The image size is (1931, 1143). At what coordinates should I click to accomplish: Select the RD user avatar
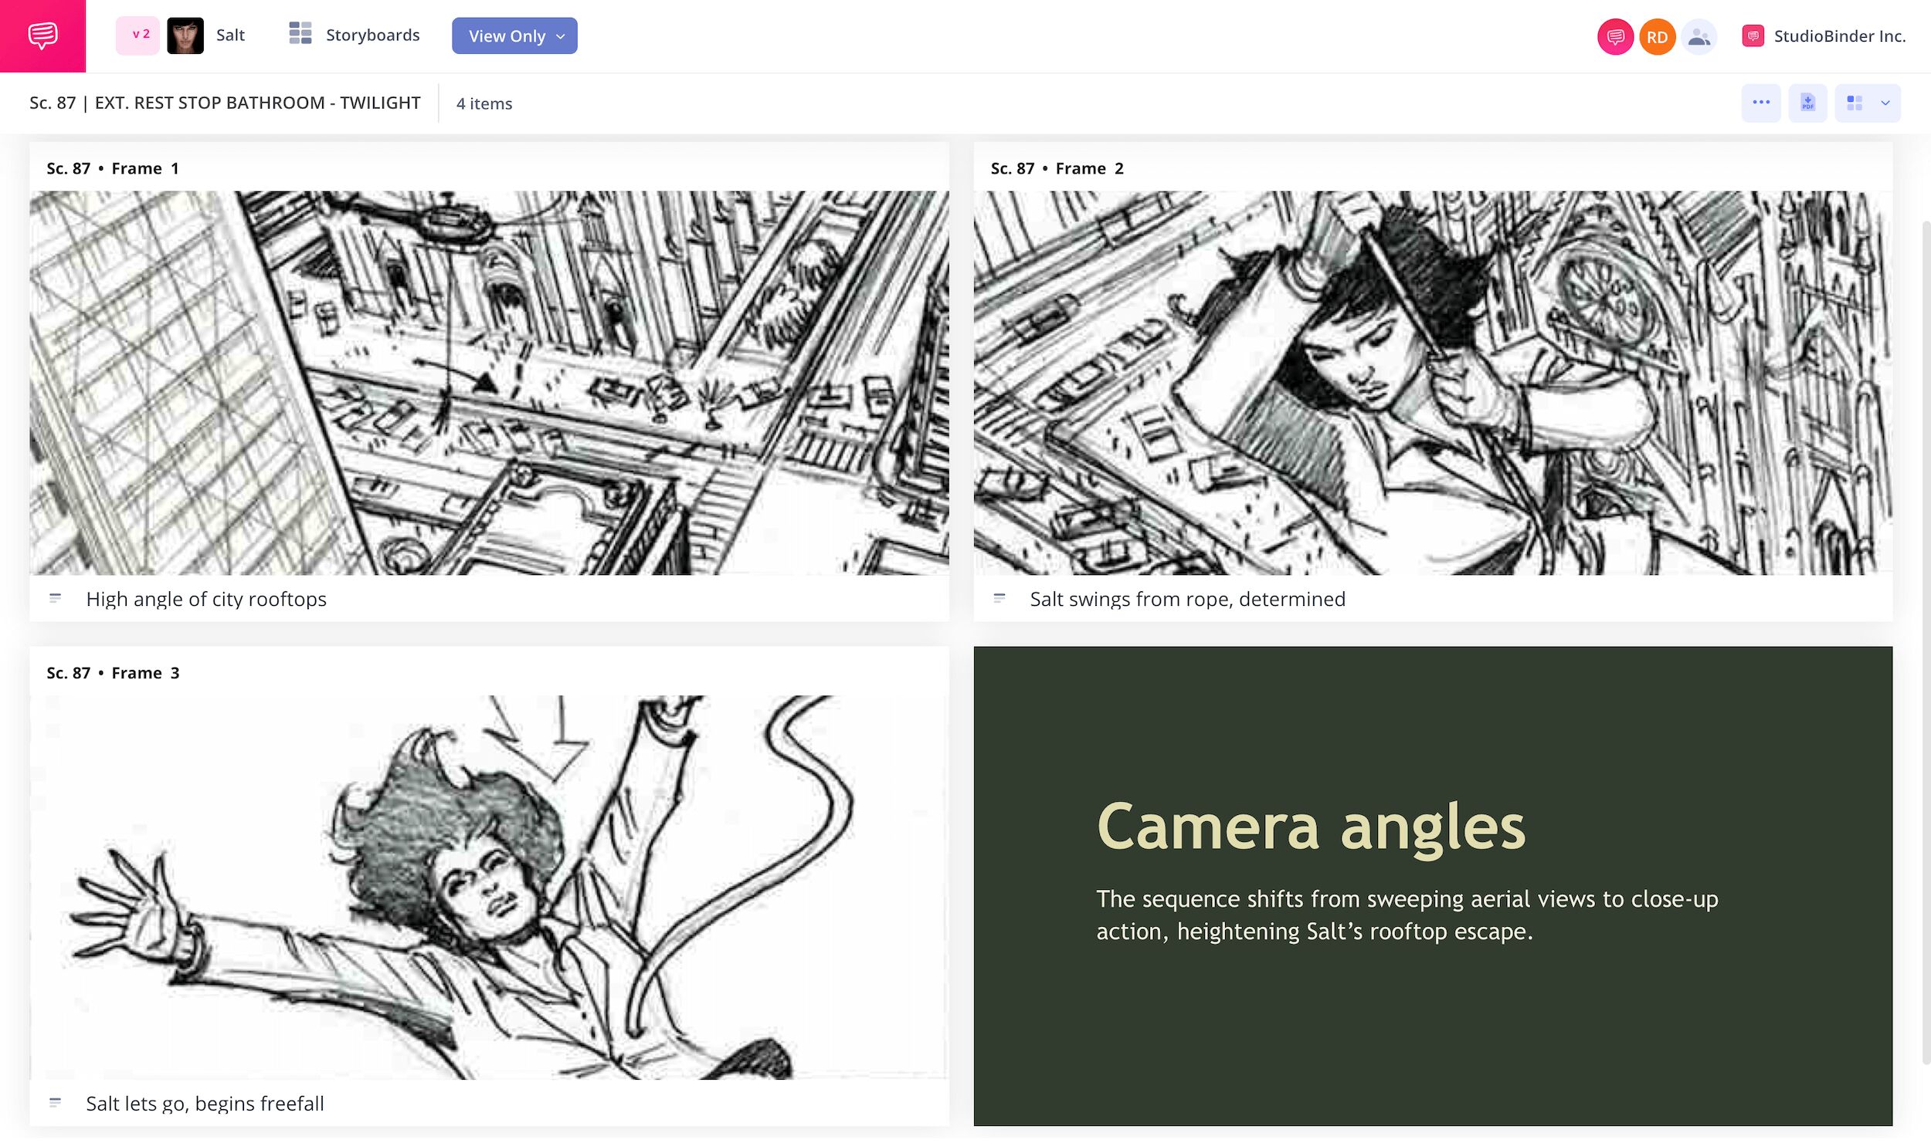click(x=1657, y=36)
